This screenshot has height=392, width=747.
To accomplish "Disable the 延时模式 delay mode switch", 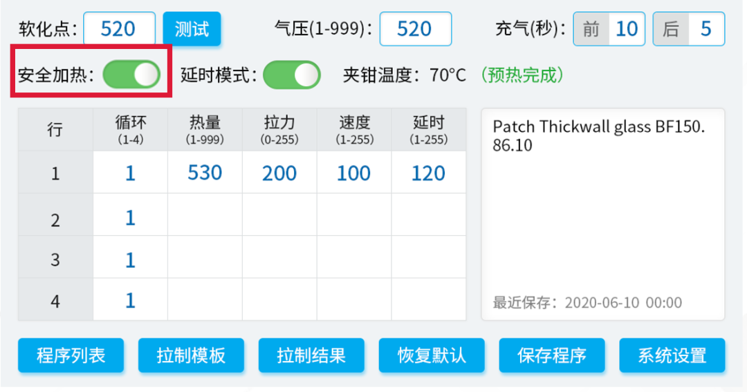I will pos(291,75).
